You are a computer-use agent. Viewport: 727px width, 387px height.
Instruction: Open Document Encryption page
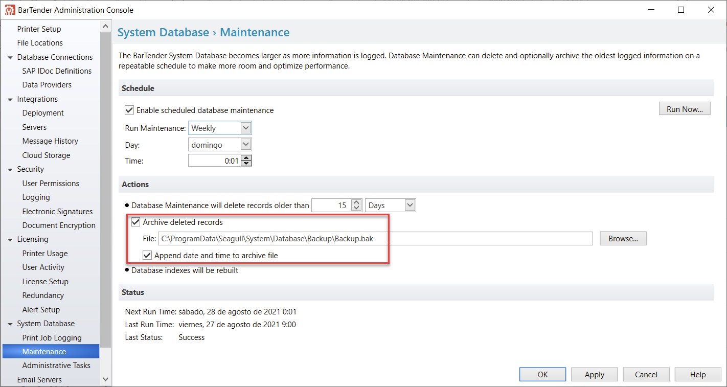pos(59,225)
